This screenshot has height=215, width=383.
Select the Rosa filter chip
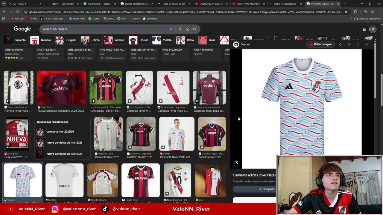tap(207, 40)
